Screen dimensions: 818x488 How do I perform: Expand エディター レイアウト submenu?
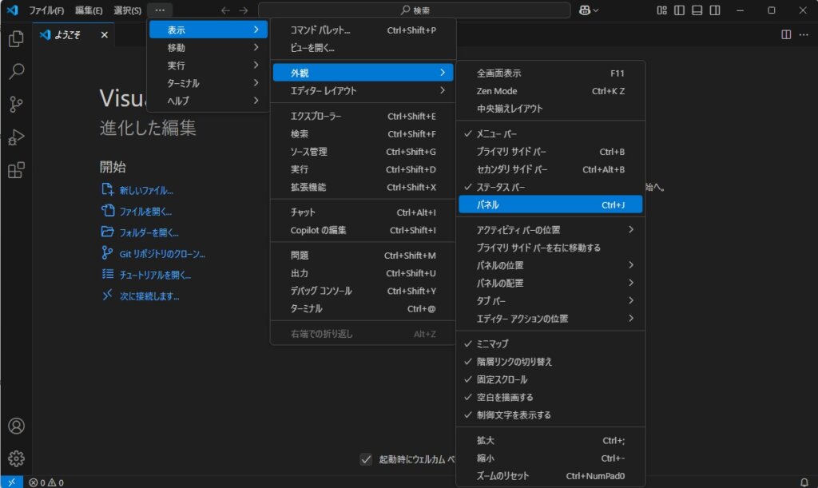click(363, 91)
